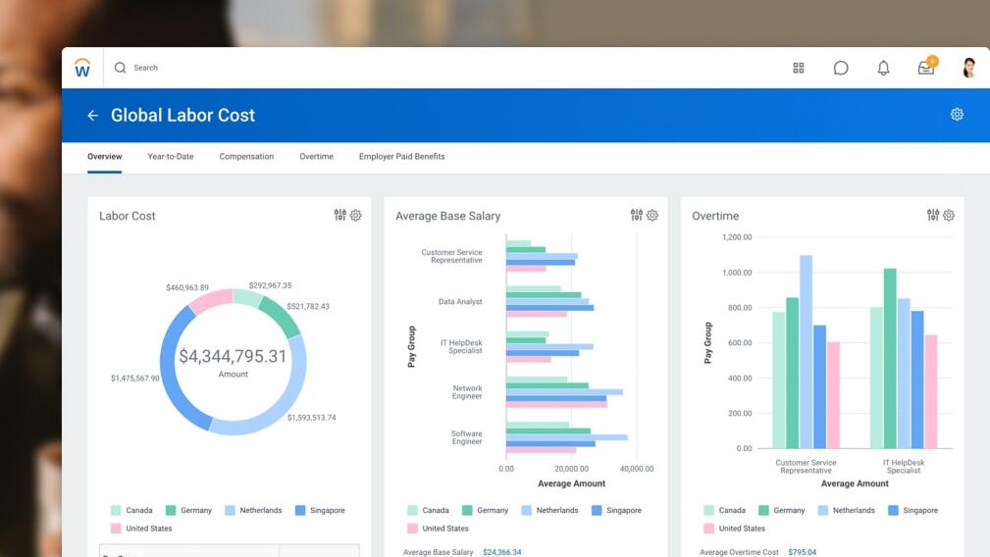Open the Employer Paid Benefits tab
Viewport: 990px width, 557px height.
401,157
